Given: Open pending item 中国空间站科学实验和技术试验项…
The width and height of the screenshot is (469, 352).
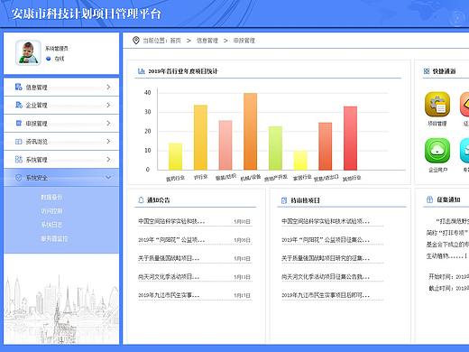Looking at the screenshot, I should 326,221.
